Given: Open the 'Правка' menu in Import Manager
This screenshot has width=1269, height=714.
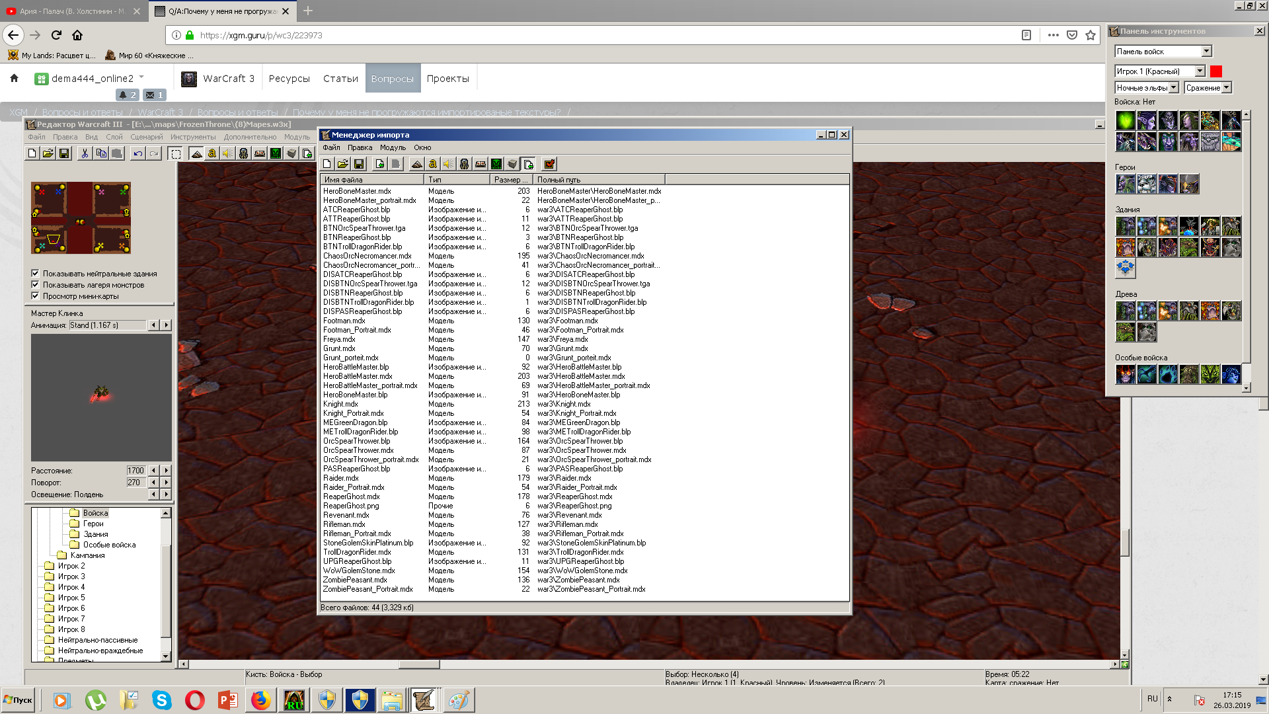Looking at the screenshot, I should click(x=360, y=147).
